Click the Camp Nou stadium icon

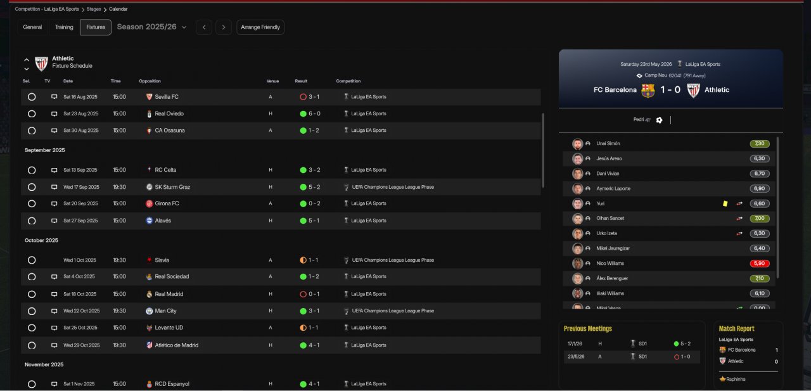pos(639,75)
